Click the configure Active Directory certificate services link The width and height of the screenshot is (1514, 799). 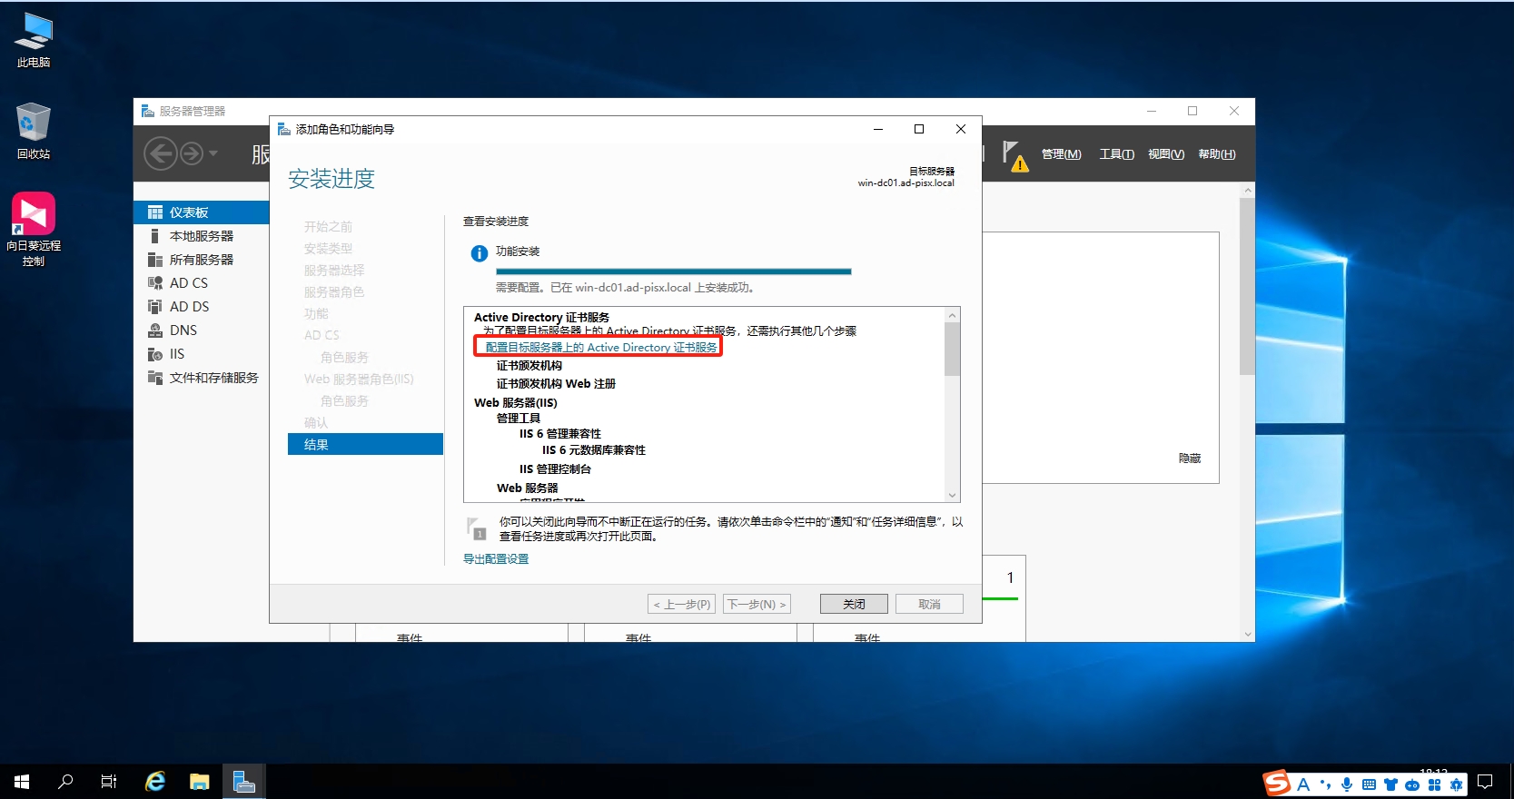click(600, 348)
